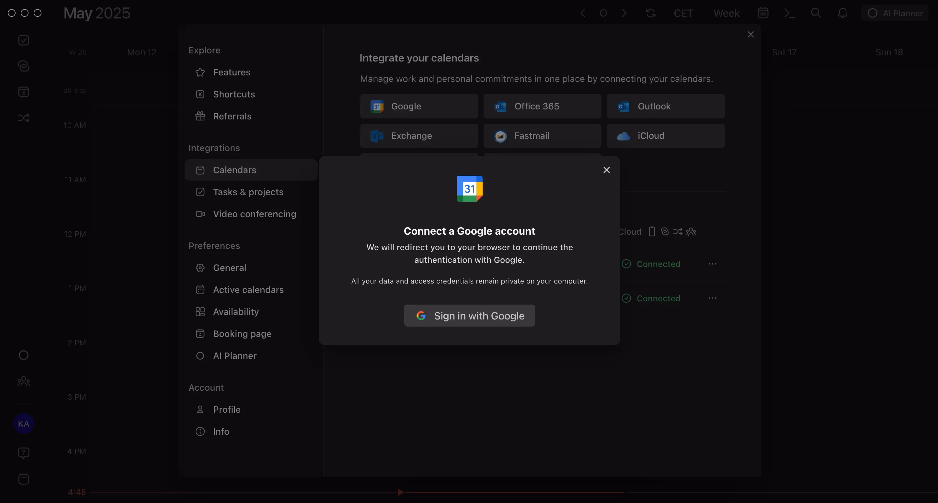
Task: Change the CET timezone selector
Action: [x=683, y=13]
